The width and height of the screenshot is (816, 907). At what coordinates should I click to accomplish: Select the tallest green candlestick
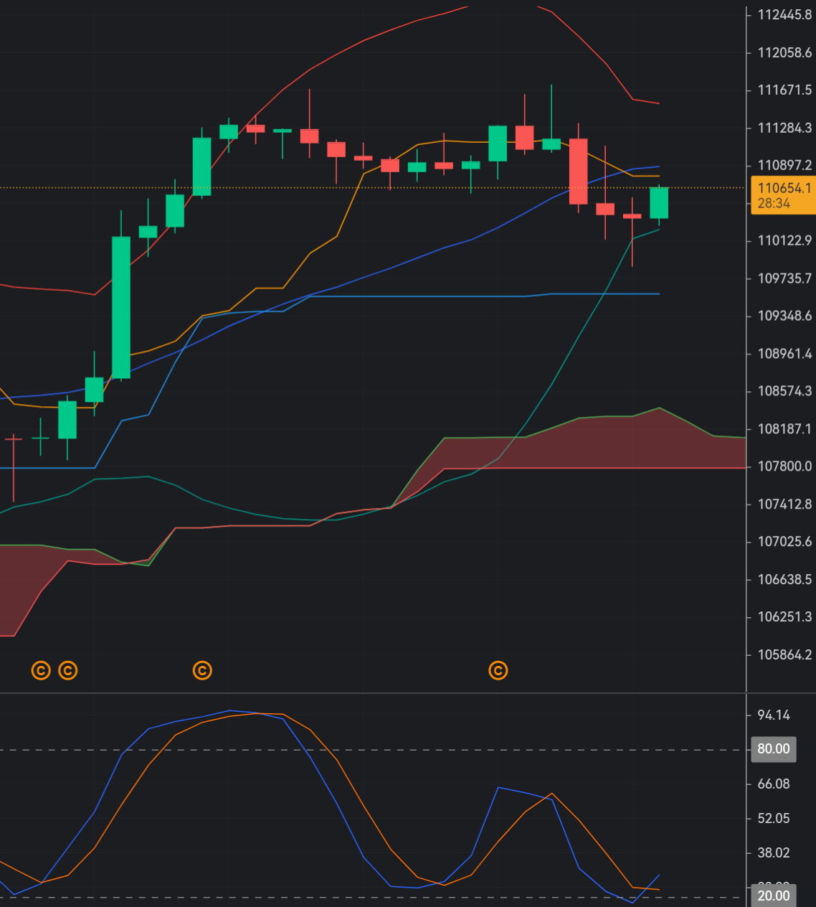[x=121, y=307]
